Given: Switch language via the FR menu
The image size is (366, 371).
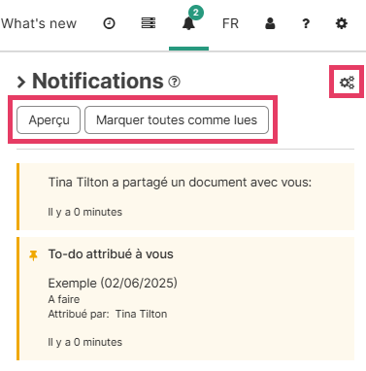Looking at the screenshot, I should click(x=230, y=23).
